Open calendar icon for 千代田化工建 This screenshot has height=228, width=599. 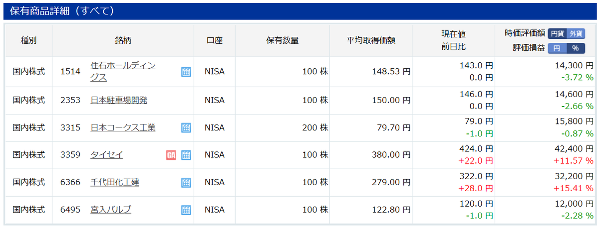[186, 183]
